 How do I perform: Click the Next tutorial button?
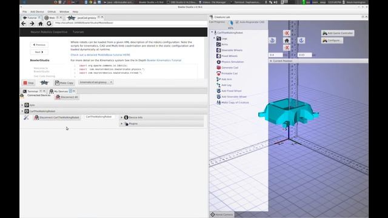[39, 52]
